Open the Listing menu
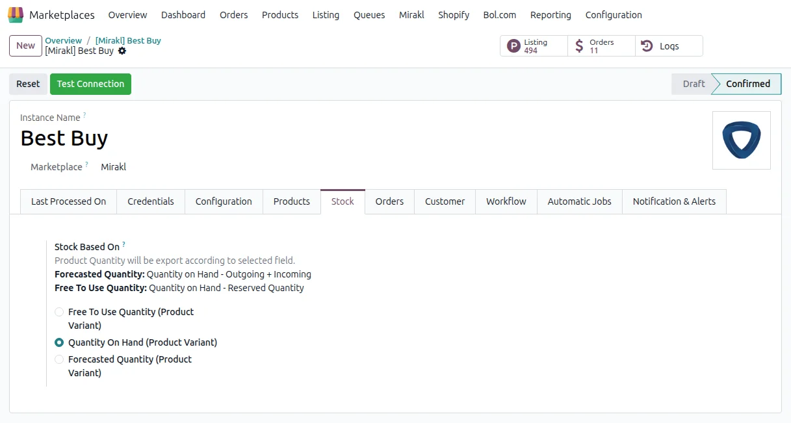Screen dimensions: 791x423 [326, 15]
